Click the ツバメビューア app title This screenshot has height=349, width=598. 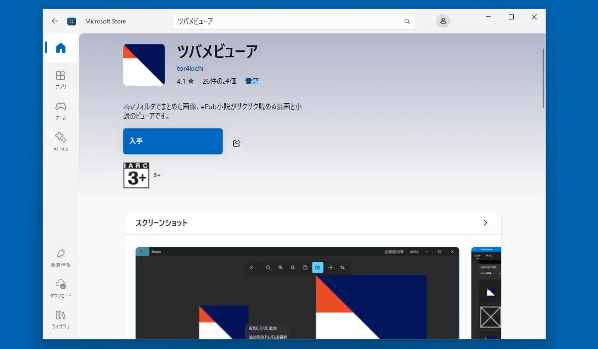click(217, 52)
